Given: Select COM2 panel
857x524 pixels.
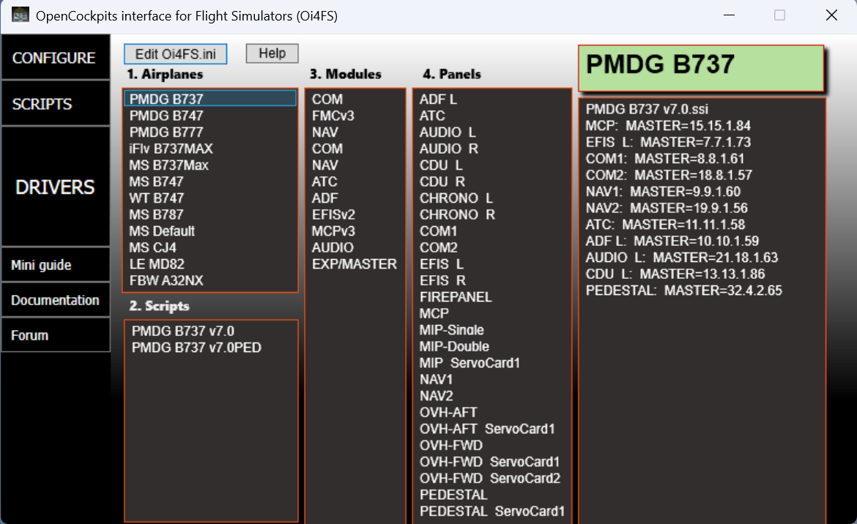Looking at the screenshot, I should click(x=438, y=247).
